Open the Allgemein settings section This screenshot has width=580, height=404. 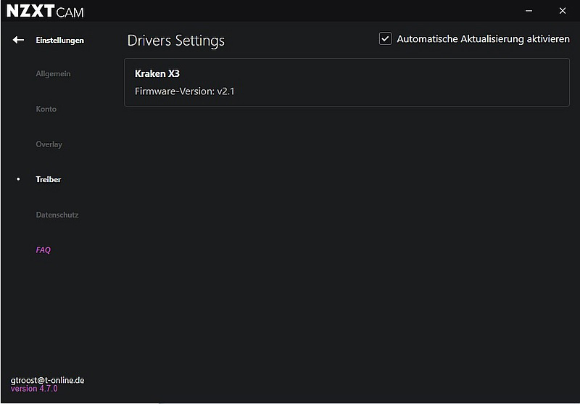point(53,74)
